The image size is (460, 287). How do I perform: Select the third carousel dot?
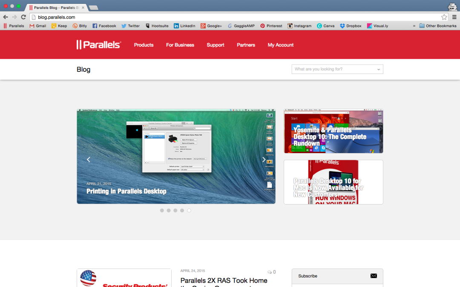click(175, 210)
